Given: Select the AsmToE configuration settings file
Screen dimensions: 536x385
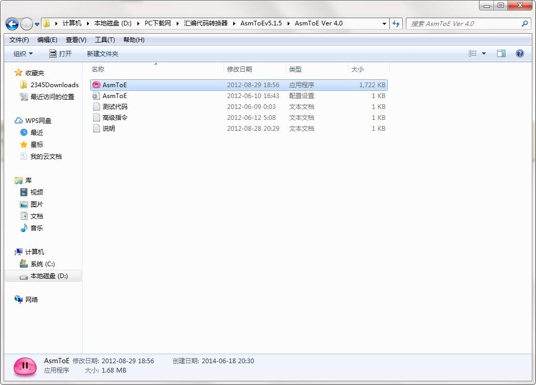Looking at the screenshot, I should (238, 96).
